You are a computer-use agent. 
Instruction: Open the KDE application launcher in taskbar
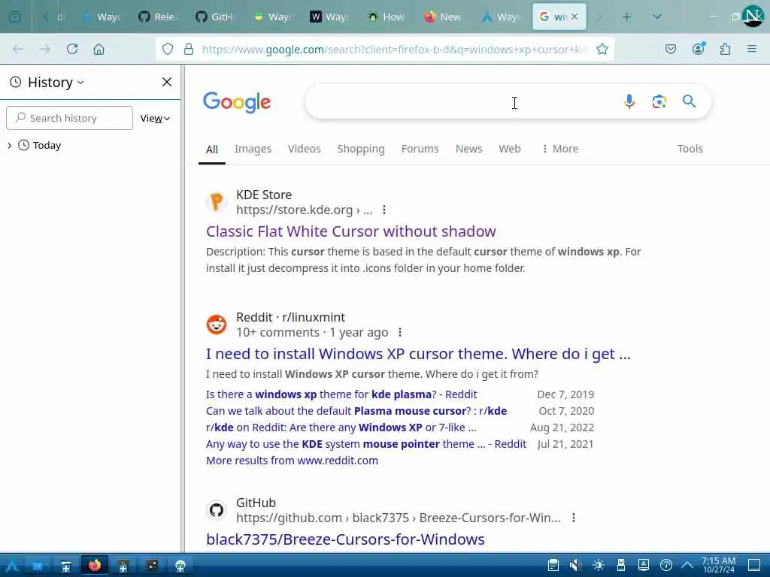[x=11, y=566]
